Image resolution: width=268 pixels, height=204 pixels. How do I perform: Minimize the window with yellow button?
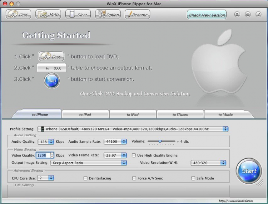11,4
